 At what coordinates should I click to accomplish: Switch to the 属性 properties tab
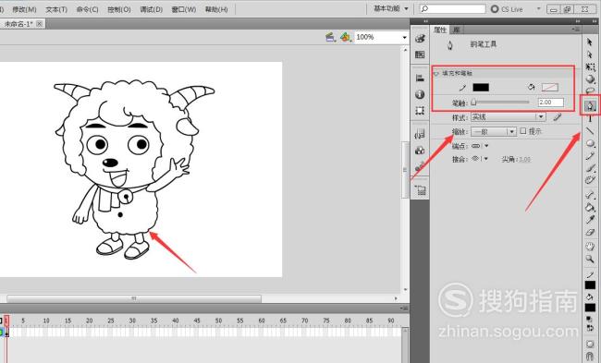click(x=440, y=30)
